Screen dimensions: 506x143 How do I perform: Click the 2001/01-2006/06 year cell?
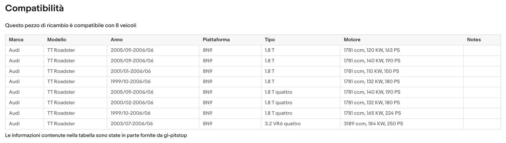[131, 71]
